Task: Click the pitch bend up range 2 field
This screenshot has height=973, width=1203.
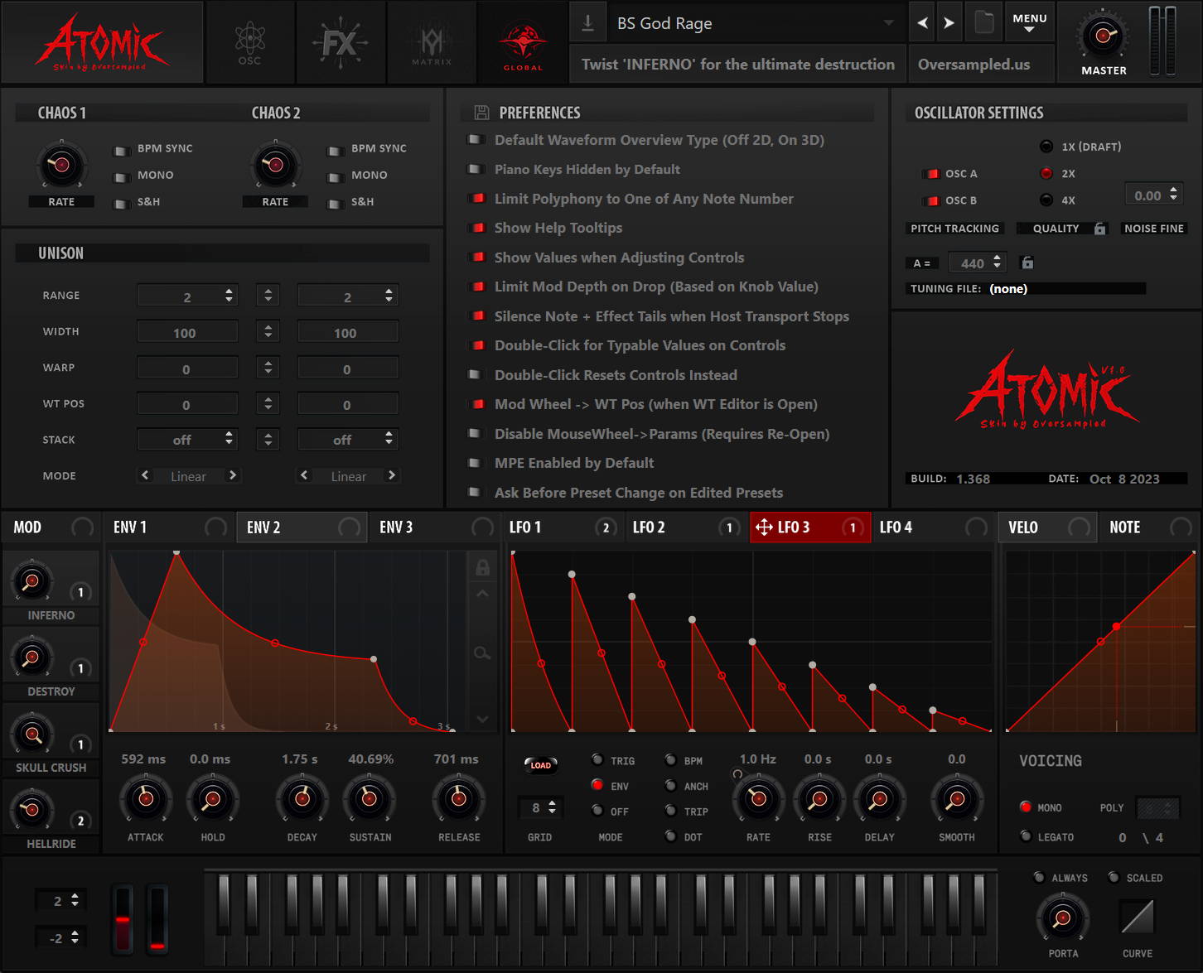Action: pyautogui.click(x=60, y=901)
